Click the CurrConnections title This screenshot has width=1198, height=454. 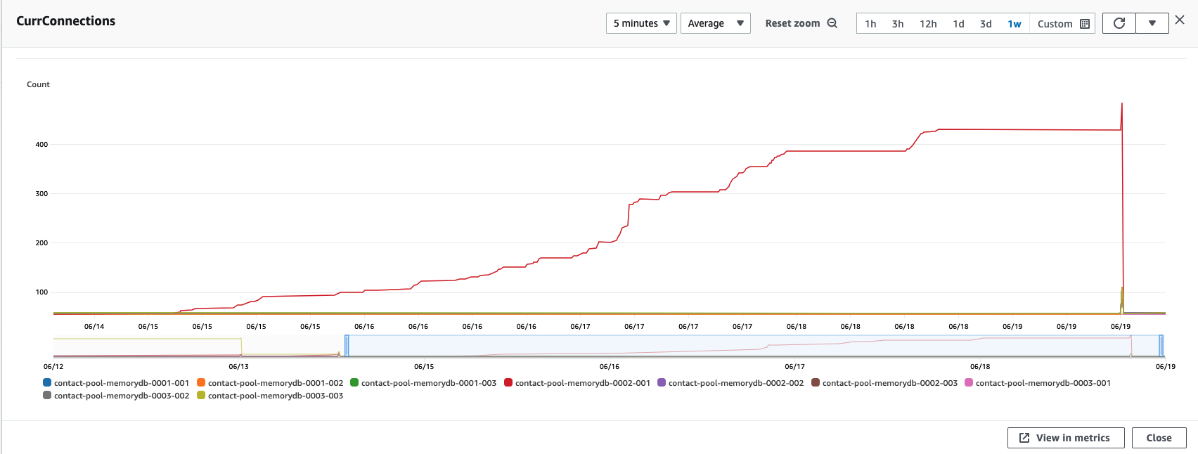point(66,21)
